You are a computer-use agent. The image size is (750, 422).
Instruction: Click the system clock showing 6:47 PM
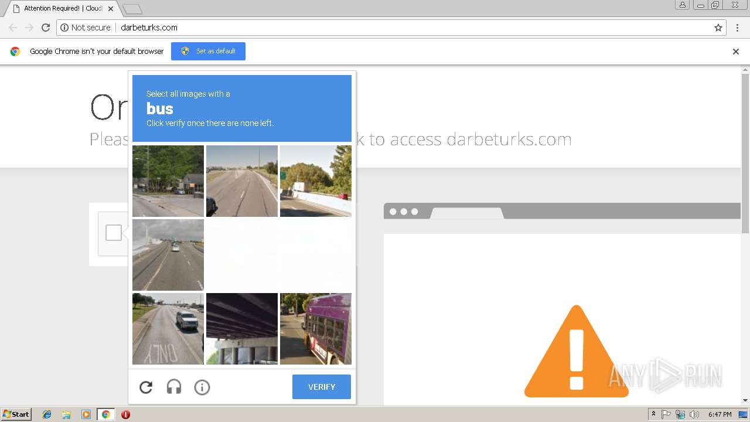pyautogui.click(x=720, y=414)
